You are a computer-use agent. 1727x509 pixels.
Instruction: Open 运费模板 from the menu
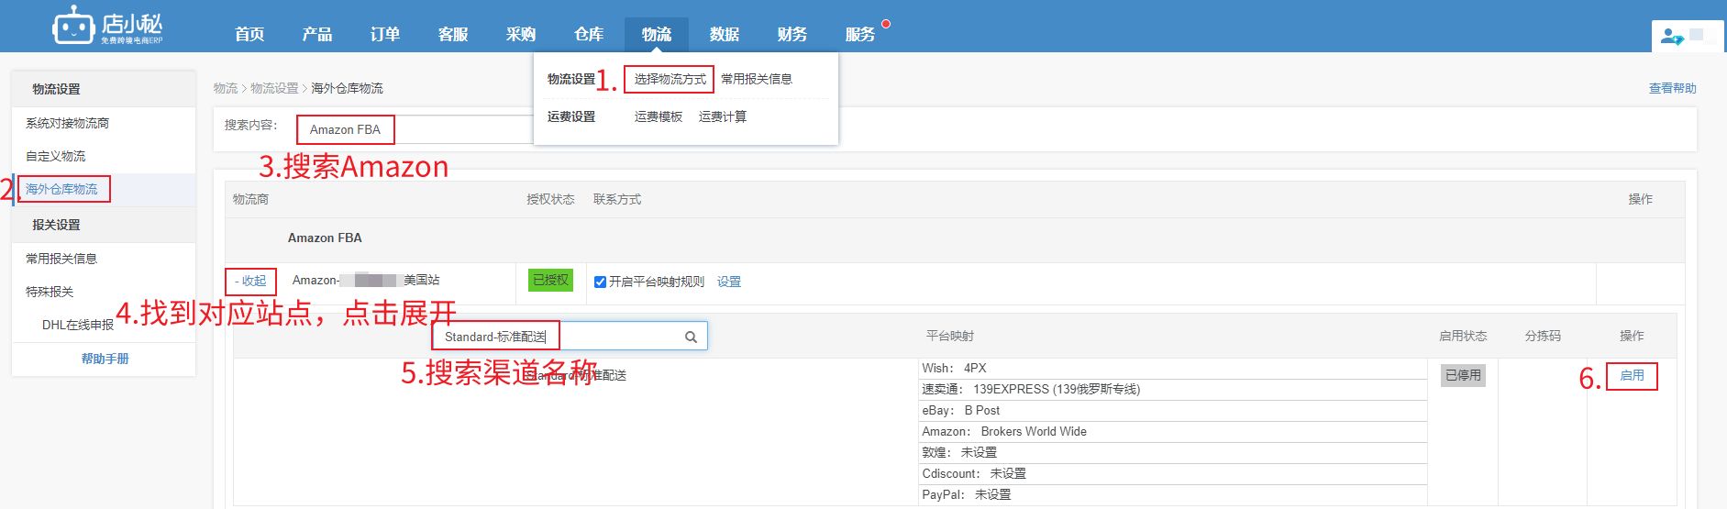coord(658,116)
